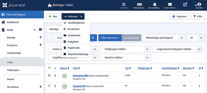
Task: Open Medien in the sidebar
Action: click(x=11, y=79)
